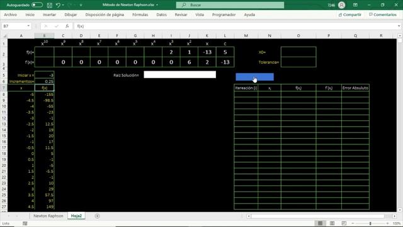Select the Iniciar x value cell -3
403x227 pixels.
tap(44, 75)
